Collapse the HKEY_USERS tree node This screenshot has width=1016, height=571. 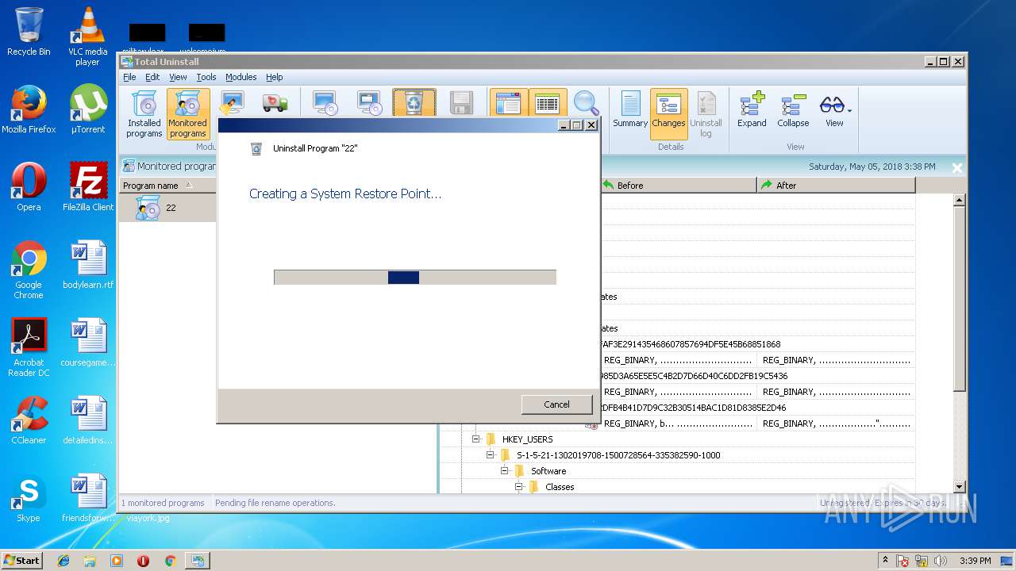point(476,439)
